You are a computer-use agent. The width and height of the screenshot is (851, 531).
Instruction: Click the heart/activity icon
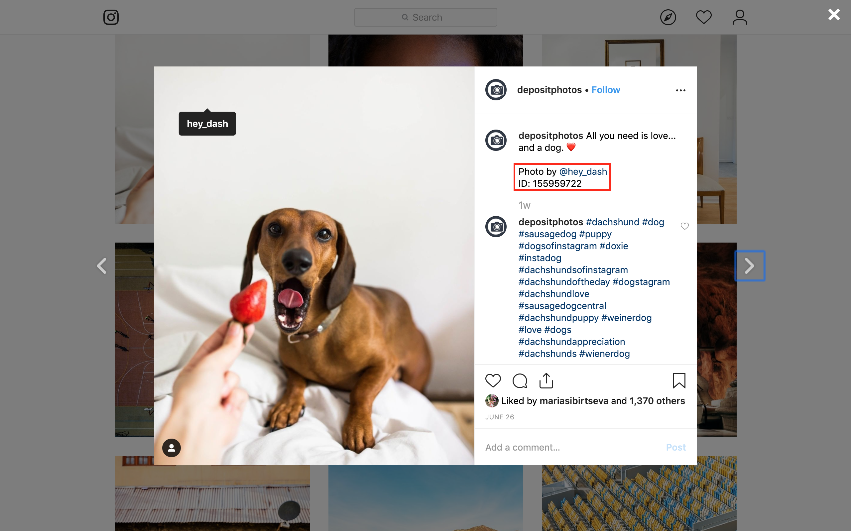[x=703, y=17]
